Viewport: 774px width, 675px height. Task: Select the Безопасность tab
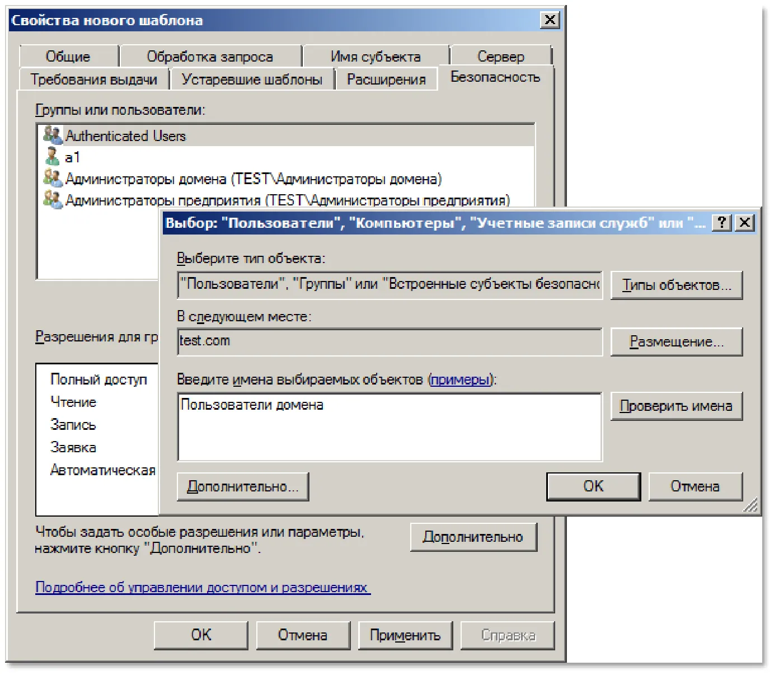coord(495,77)
